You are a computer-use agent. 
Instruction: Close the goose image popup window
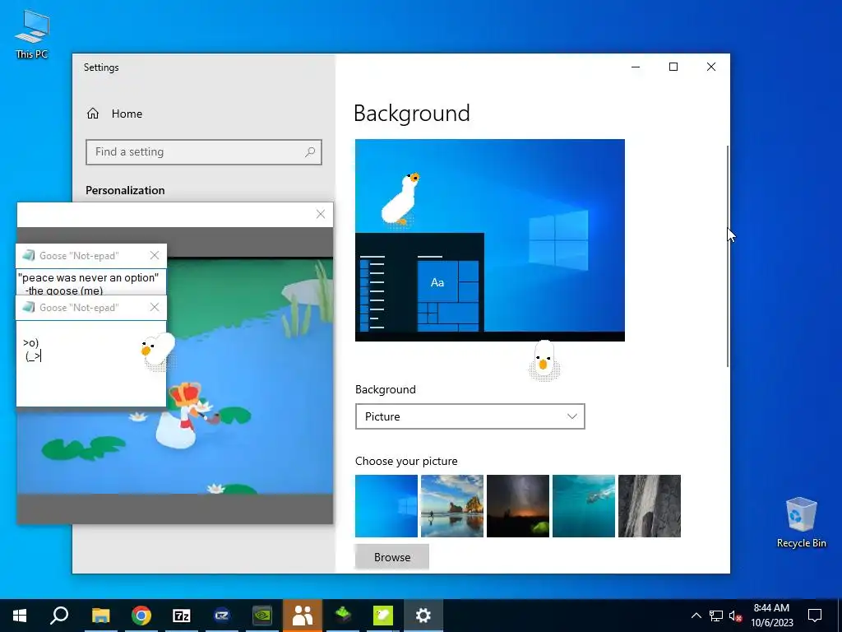(x=321, y=215)
